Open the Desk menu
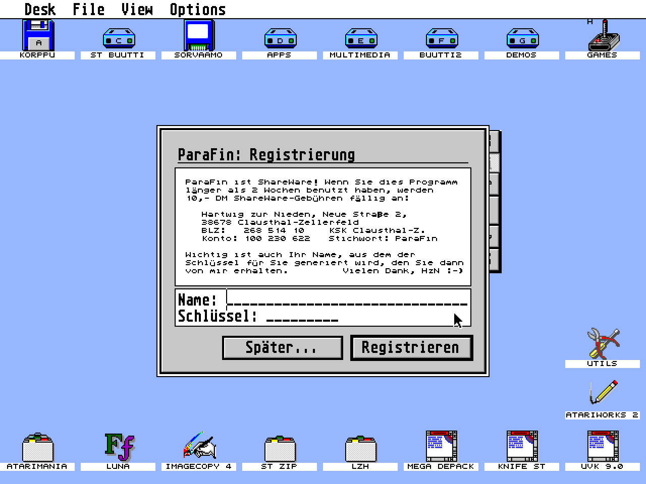The width and height of the screenshot is (646, 484). point(40,10)
